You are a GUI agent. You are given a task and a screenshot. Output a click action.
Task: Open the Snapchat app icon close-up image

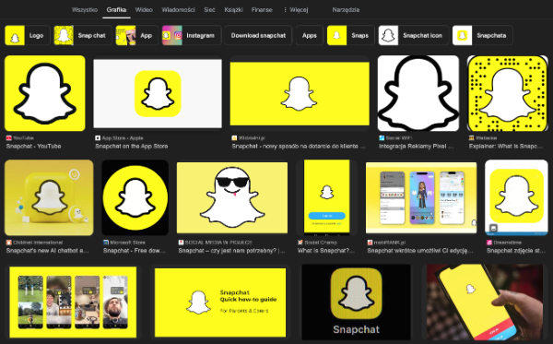(356, 302)
